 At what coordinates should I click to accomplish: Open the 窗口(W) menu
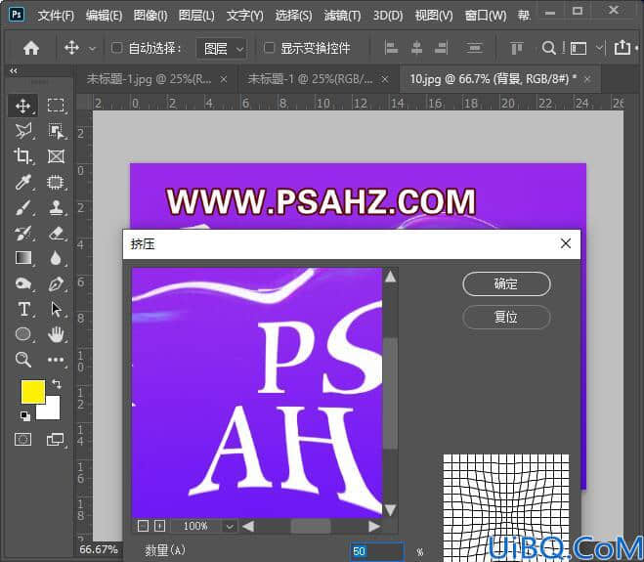pos(486,16)
